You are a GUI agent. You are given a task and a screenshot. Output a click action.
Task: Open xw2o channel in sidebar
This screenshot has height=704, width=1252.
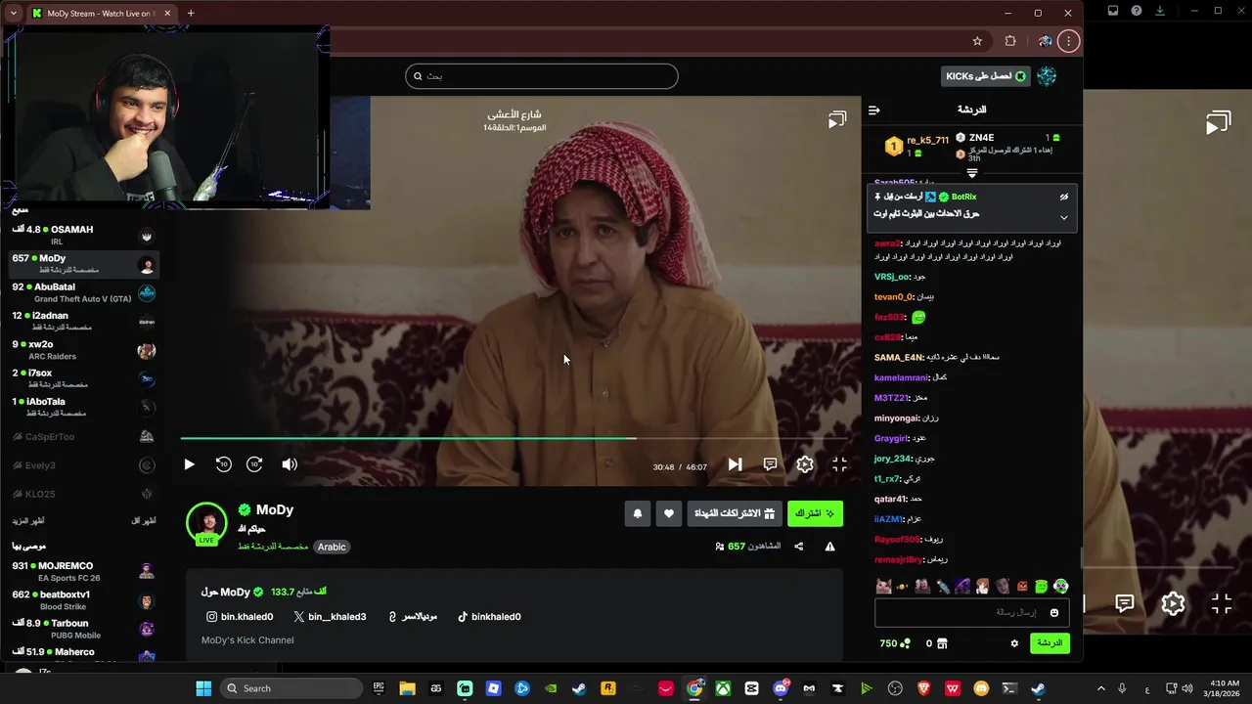(x=82, y=350)
